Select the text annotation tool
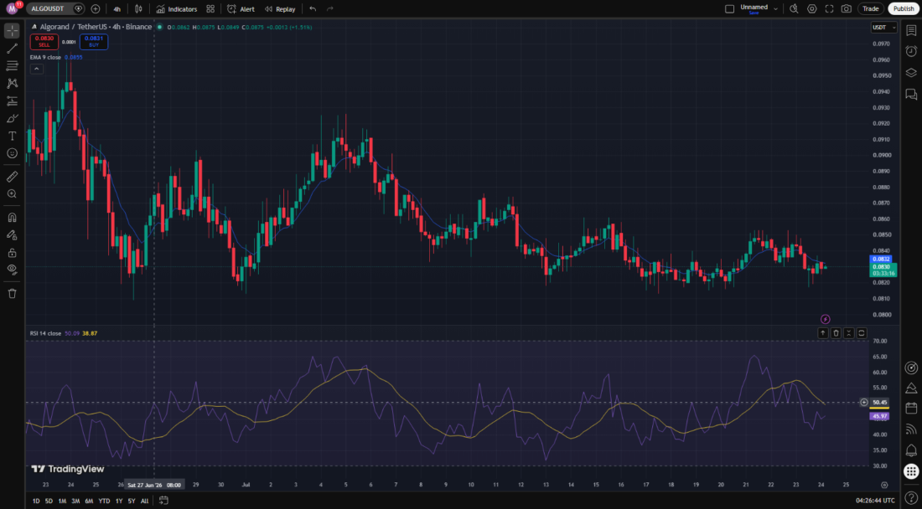This screenshot has width=922, height=509. 13,136
